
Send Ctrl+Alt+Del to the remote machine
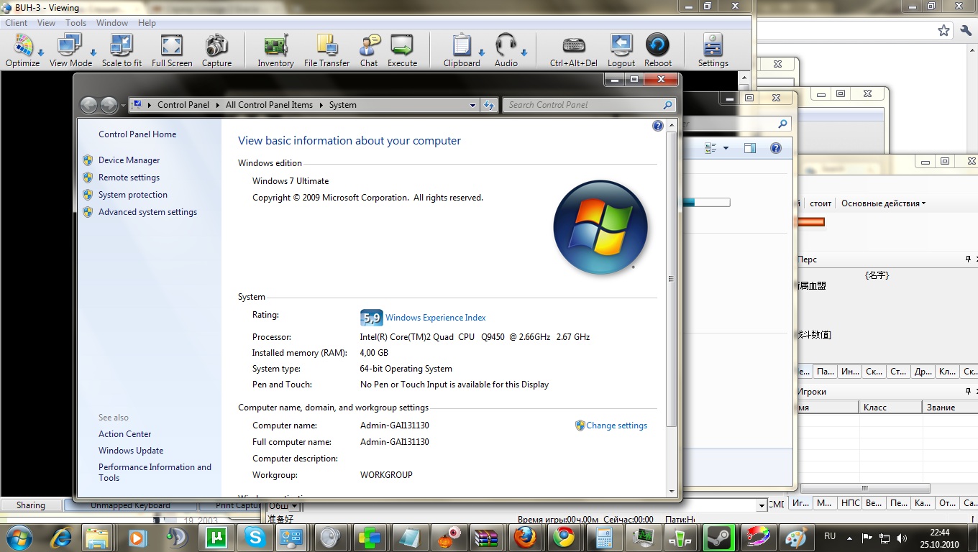[x=573, y=50]
